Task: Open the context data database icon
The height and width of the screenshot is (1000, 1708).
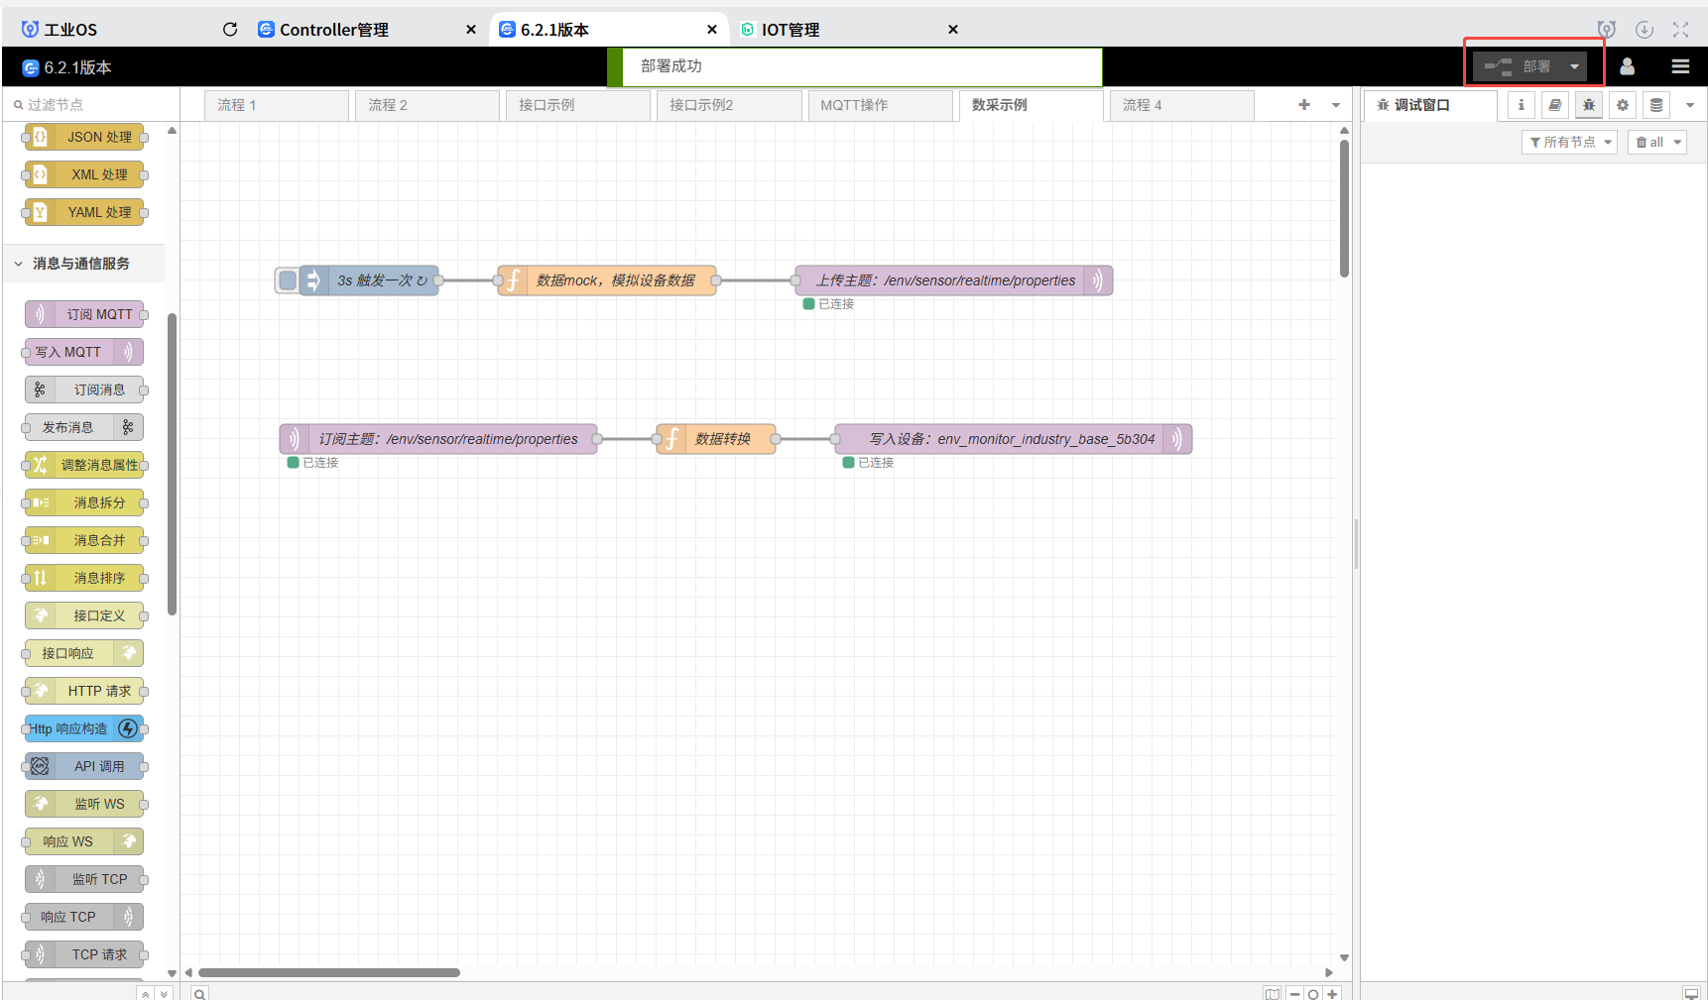Action: 1656,105
